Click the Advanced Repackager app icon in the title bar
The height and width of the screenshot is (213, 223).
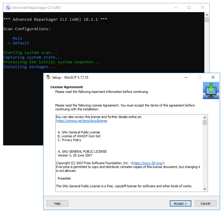8,7
